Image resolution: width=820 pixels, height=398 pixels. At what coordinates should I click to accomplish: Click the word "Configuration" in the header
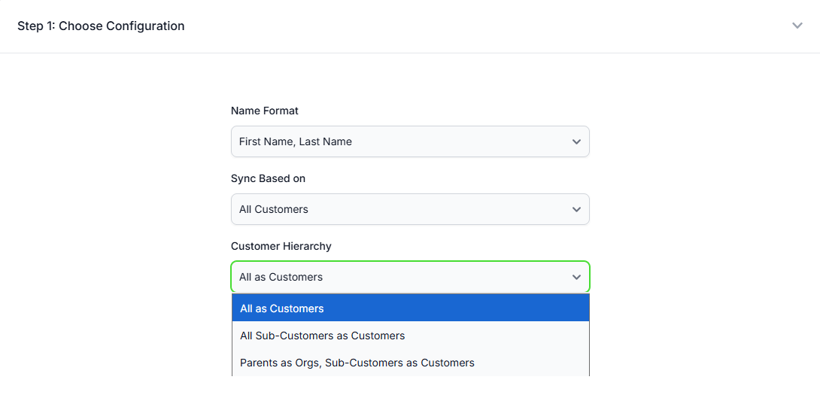tap(145, 26)
